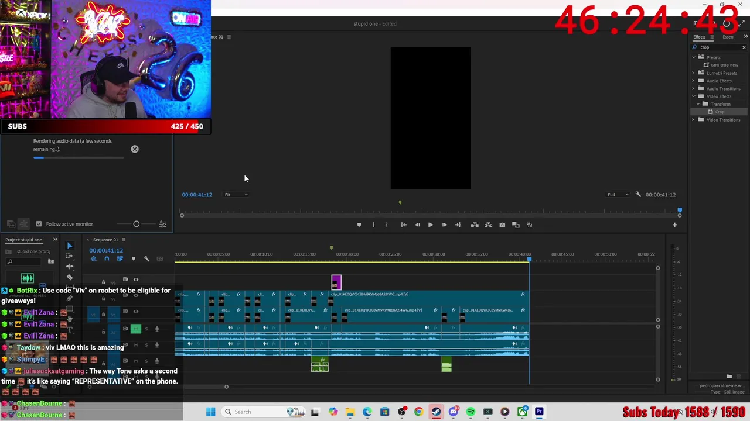
Task: Select the cam crop new preset
Action: 724,65
